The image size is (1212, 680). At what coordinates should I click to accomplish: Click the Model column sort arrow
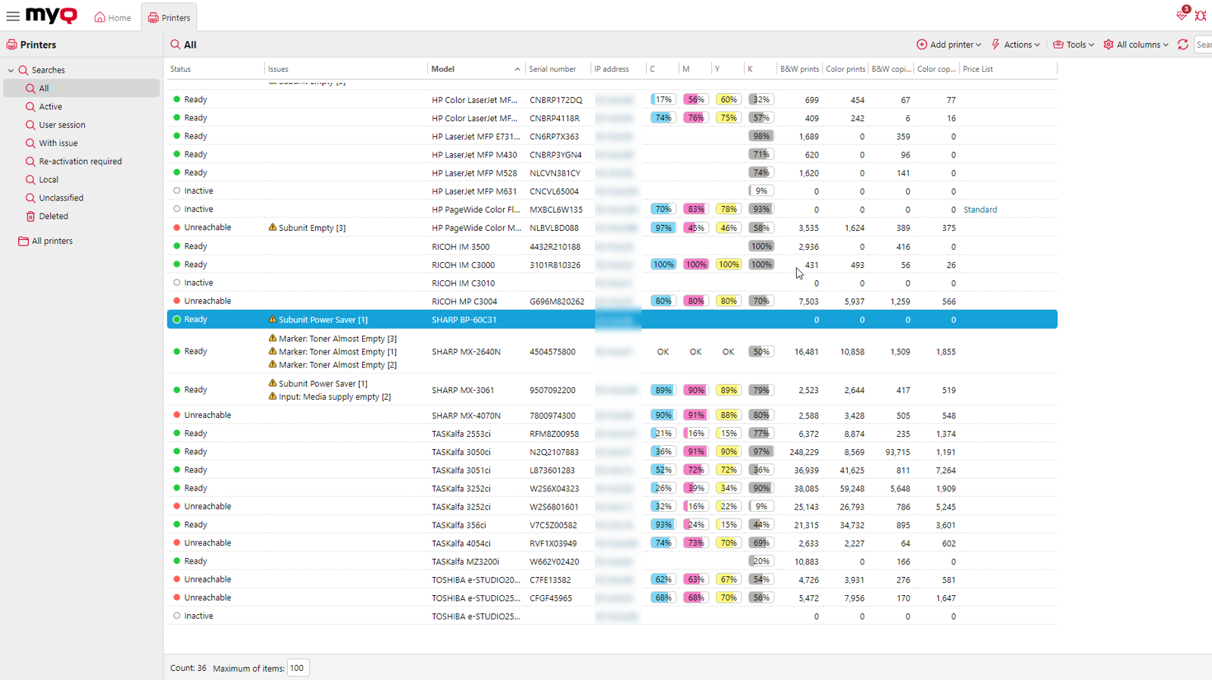pyautogui.click(x=517, y=69)
